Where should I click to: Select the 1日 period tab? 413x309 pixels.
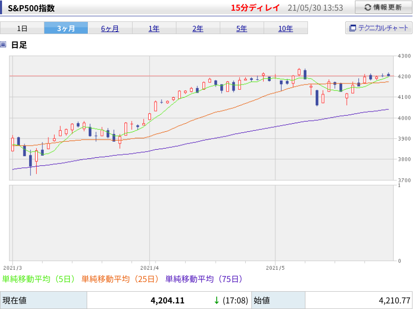tap(22, 28)
